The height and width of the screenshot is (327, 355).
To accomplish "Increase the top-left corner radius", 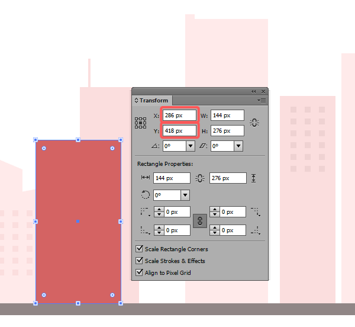I will click(159, 209).
